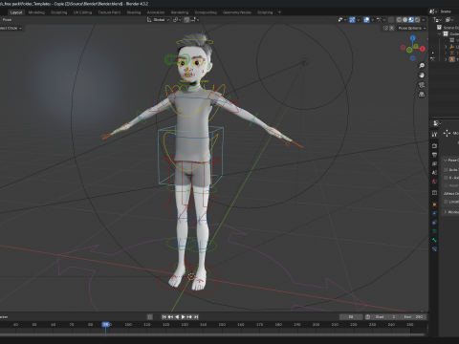Open the Pose Options dropdown
This screenshot has width=459, height=344.
(x=412, y=28)
